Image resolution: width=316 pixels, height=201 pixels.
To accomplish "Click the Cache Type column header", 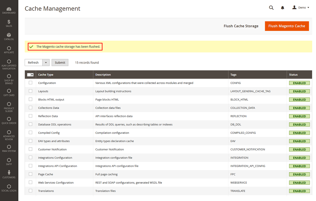I will [46, 75].
